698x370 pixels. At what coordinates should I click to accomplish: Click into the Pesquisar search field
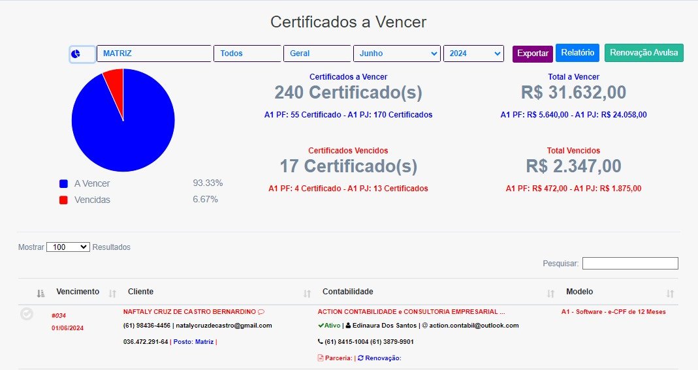pyautogui.click(x=629, y=264)
